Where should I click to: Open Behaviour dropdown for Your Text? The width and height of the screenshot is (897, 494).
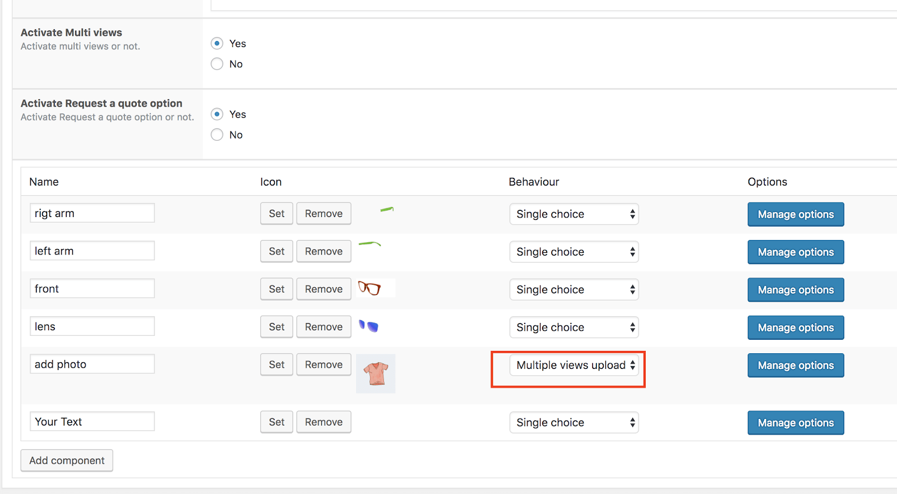574,423
